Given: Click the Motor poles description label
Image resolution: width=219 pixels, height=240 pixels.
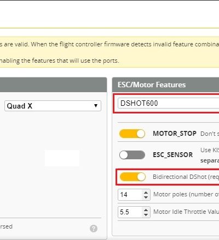Looking at the screenshot, I should 186,194.
